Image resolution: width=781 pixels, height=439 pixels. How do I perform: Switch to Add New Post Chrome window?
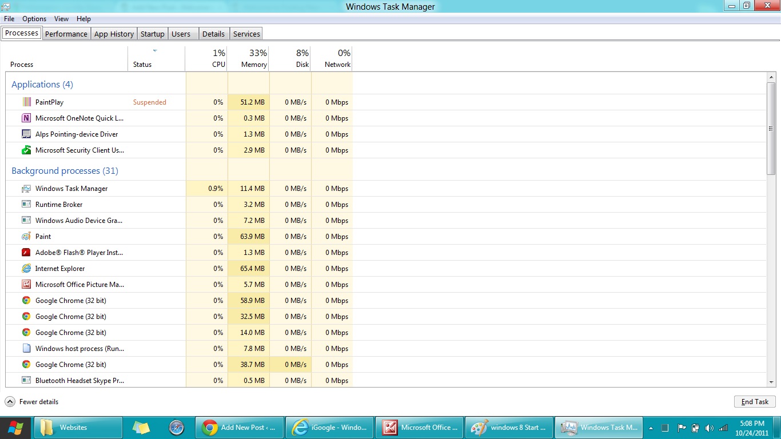click(239, 428)
